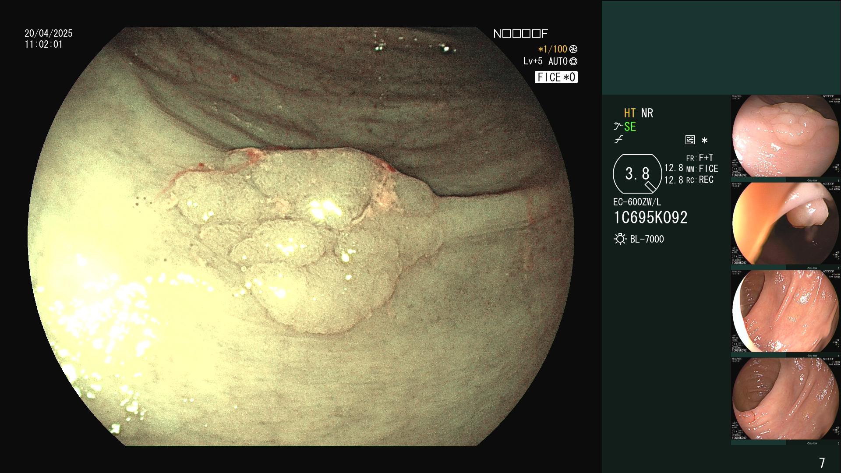
Task: Open the top polyp thumbnail image
Action: click(786, 136)
